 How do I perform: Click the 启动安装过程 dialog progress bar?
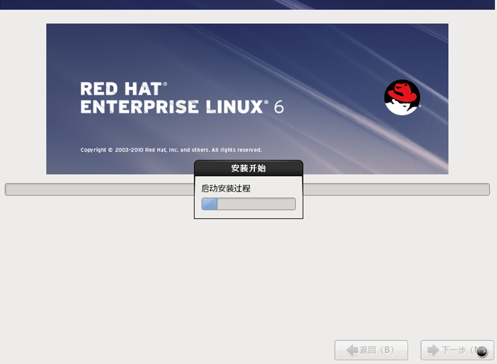pyautogui.click(x=249, y=204)
